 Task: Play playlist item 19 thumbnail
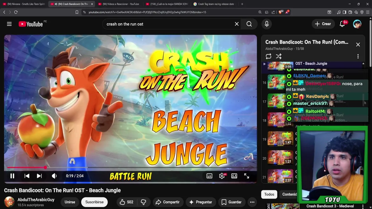(280, 138)
